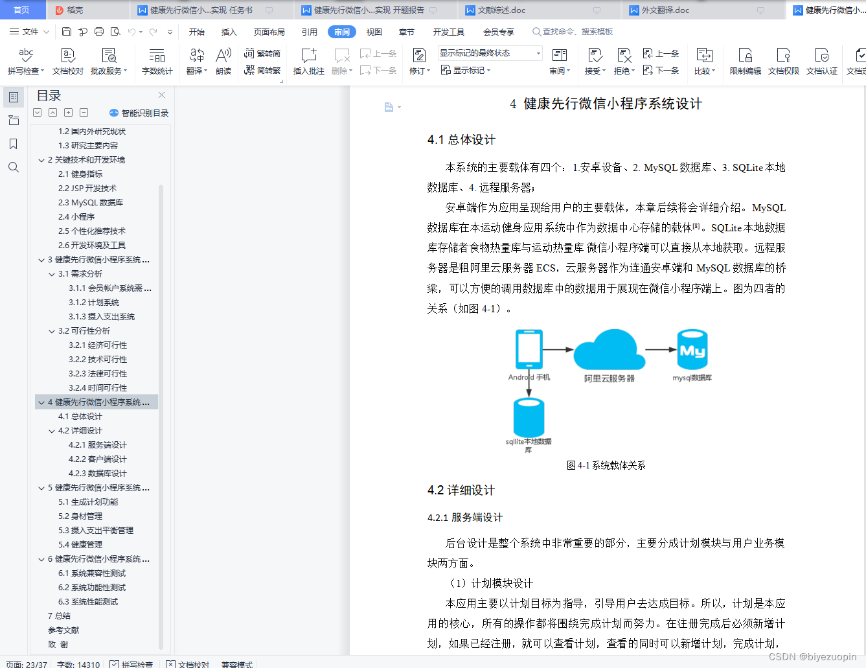Image resolution: width=866 pixels, height=668 pixels.
Task: Collapse all outline levels with minus box
Action: point(84,113)
